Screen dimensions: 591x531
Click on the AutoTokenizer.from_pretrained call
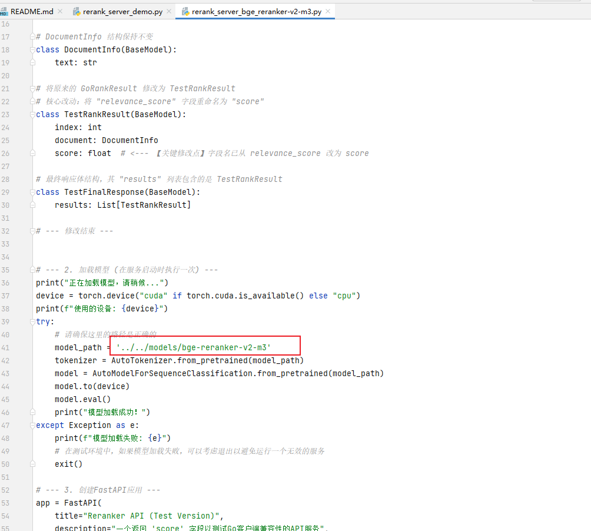(206, 360)
